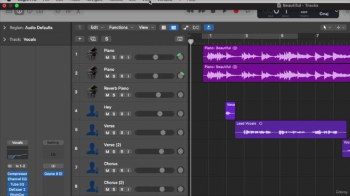Expand the Region Audio Defaults section
350x196 pixels.
coord(4,28)
